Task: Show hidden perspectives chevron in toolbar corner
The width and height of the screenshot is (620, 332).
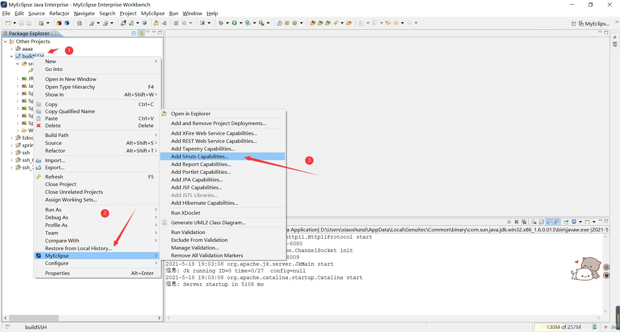Action: point(616,22)
